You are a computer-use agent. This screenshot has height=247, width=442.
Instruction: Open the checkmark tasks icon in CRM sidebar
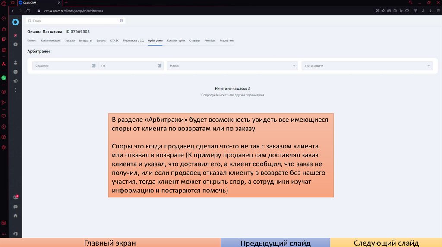tap(16, 72)
